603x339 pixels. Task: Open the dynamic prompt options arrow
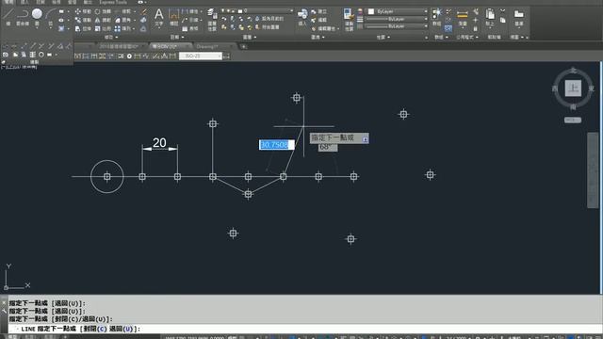click(x=365, y=139)
